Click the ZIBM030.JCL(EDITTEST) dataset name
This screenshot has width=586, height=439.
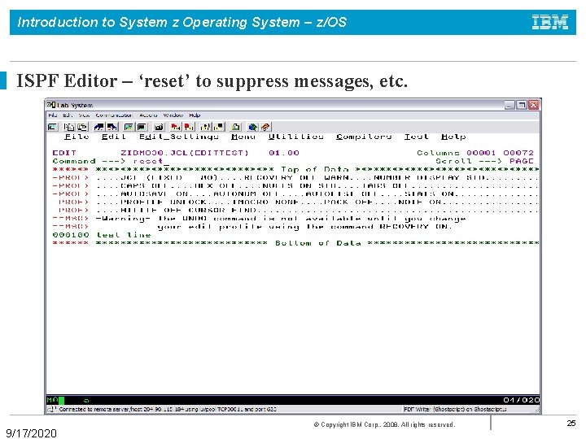pyautogui.click(x=185, y=153)
